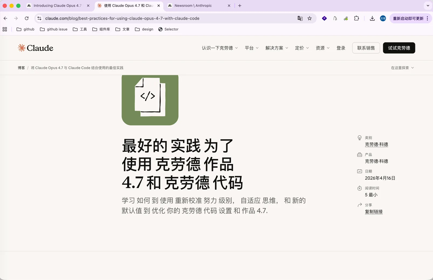This screenshot has height=280, width=433.
Task: Expand the 资源 navigation dropdown
Action: (323, 48)
